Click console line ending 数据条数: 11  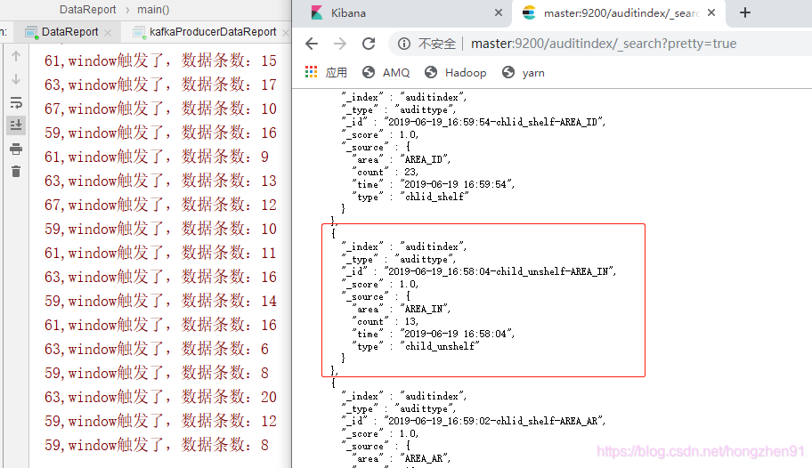160,253
